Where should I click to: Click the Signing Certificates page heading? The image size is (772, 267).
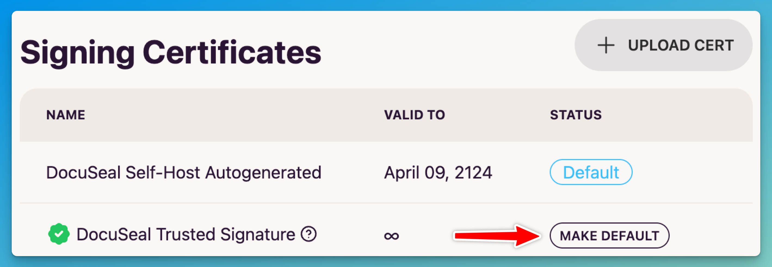(171, 53)
